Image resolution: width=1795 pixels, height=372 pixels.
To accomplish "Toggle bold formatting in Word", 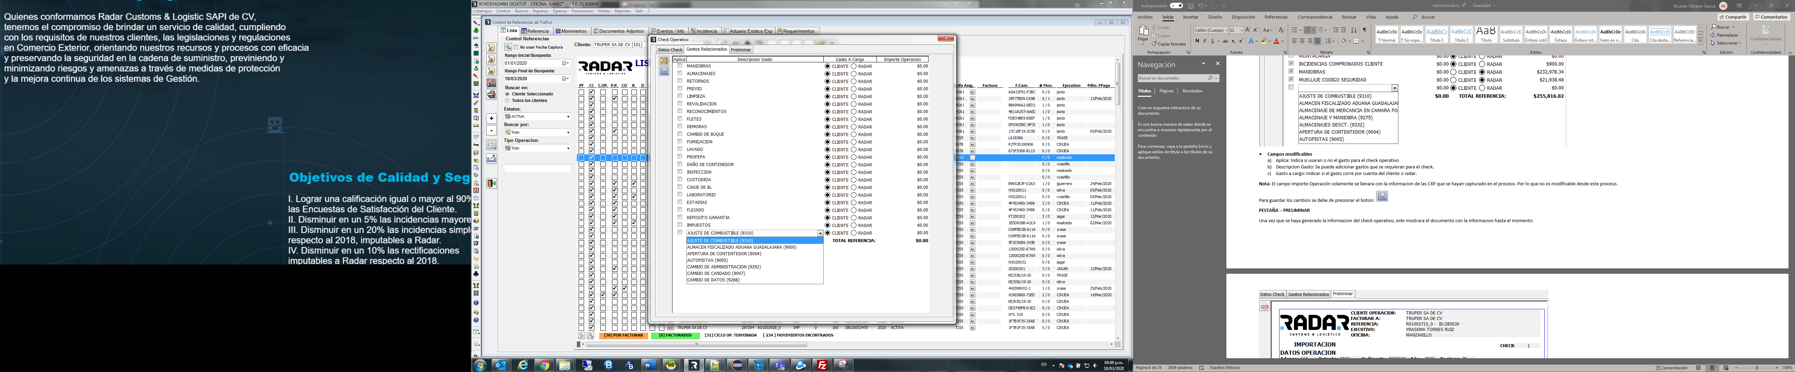I will (x=1197, y=41).
